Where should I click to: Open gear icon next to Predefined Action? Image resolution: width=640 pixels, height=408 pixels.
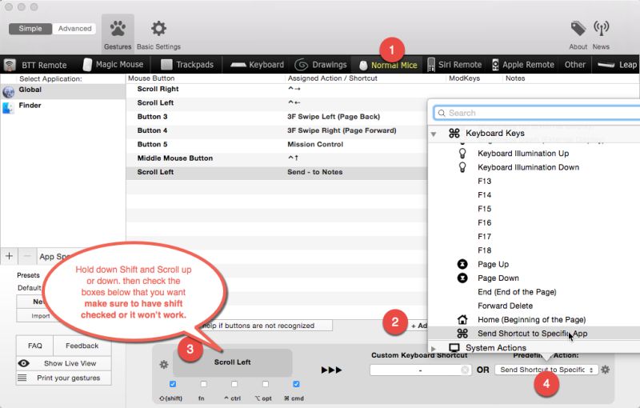(x=606, y=370)
